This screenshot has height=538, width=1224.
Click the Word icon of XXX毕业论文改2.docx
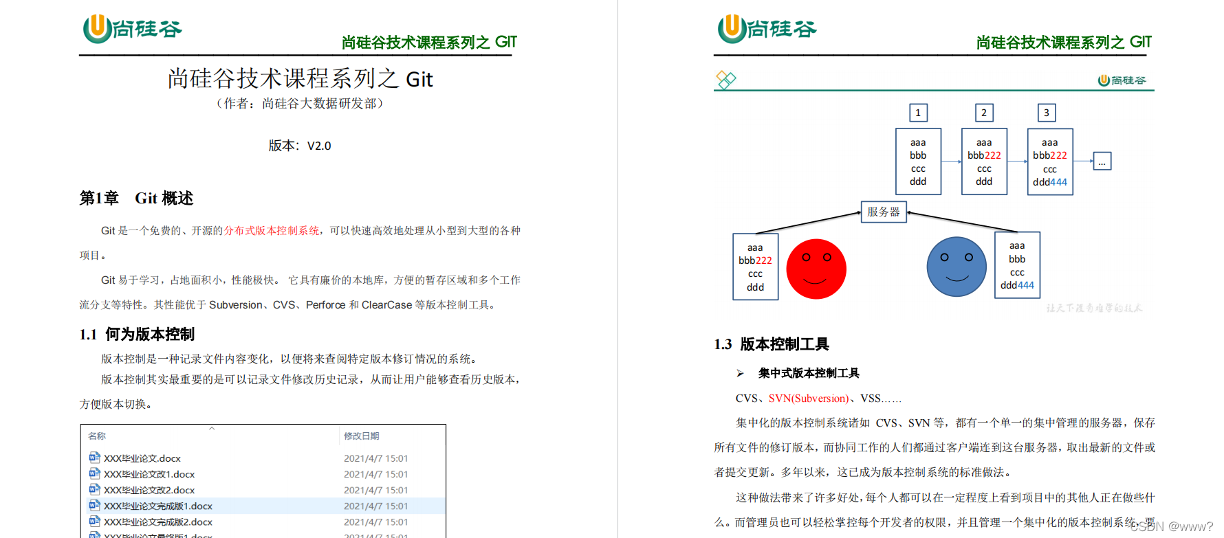coord(94,489)
